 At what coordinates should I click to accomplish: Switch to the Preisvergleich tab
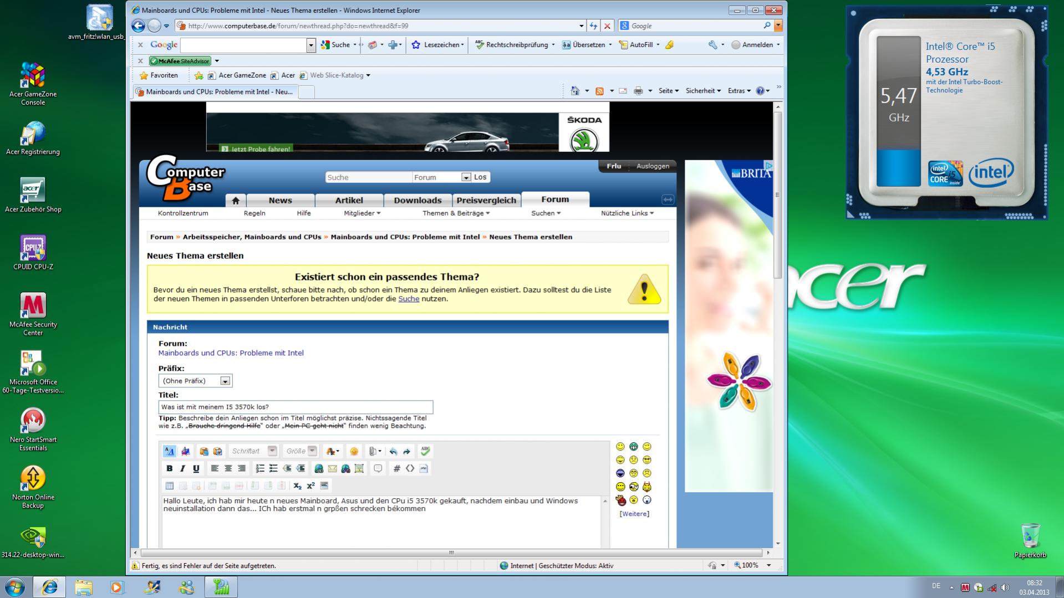point(486,201)
